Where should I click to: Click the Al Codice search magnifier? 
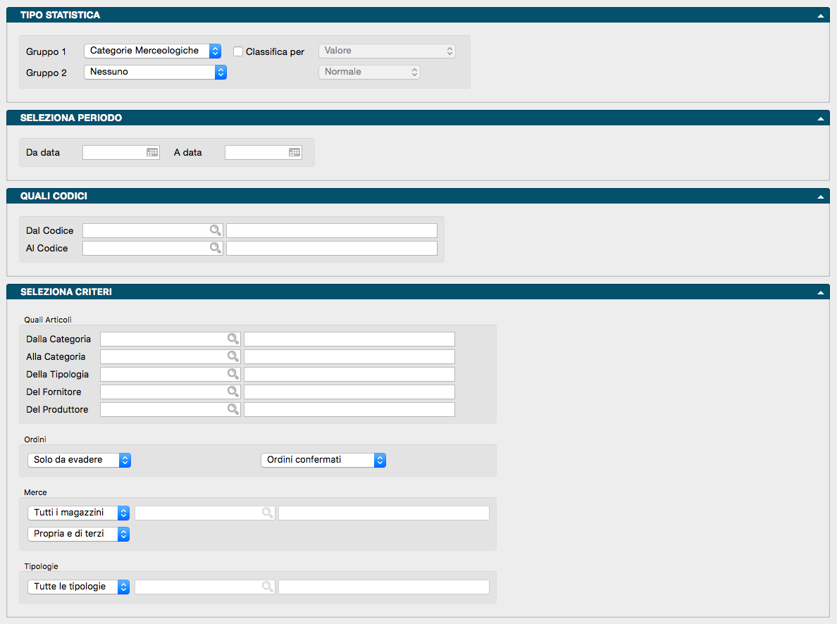tap(215, 248)
